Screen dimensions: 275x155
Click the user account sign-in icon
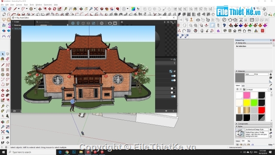124,9
